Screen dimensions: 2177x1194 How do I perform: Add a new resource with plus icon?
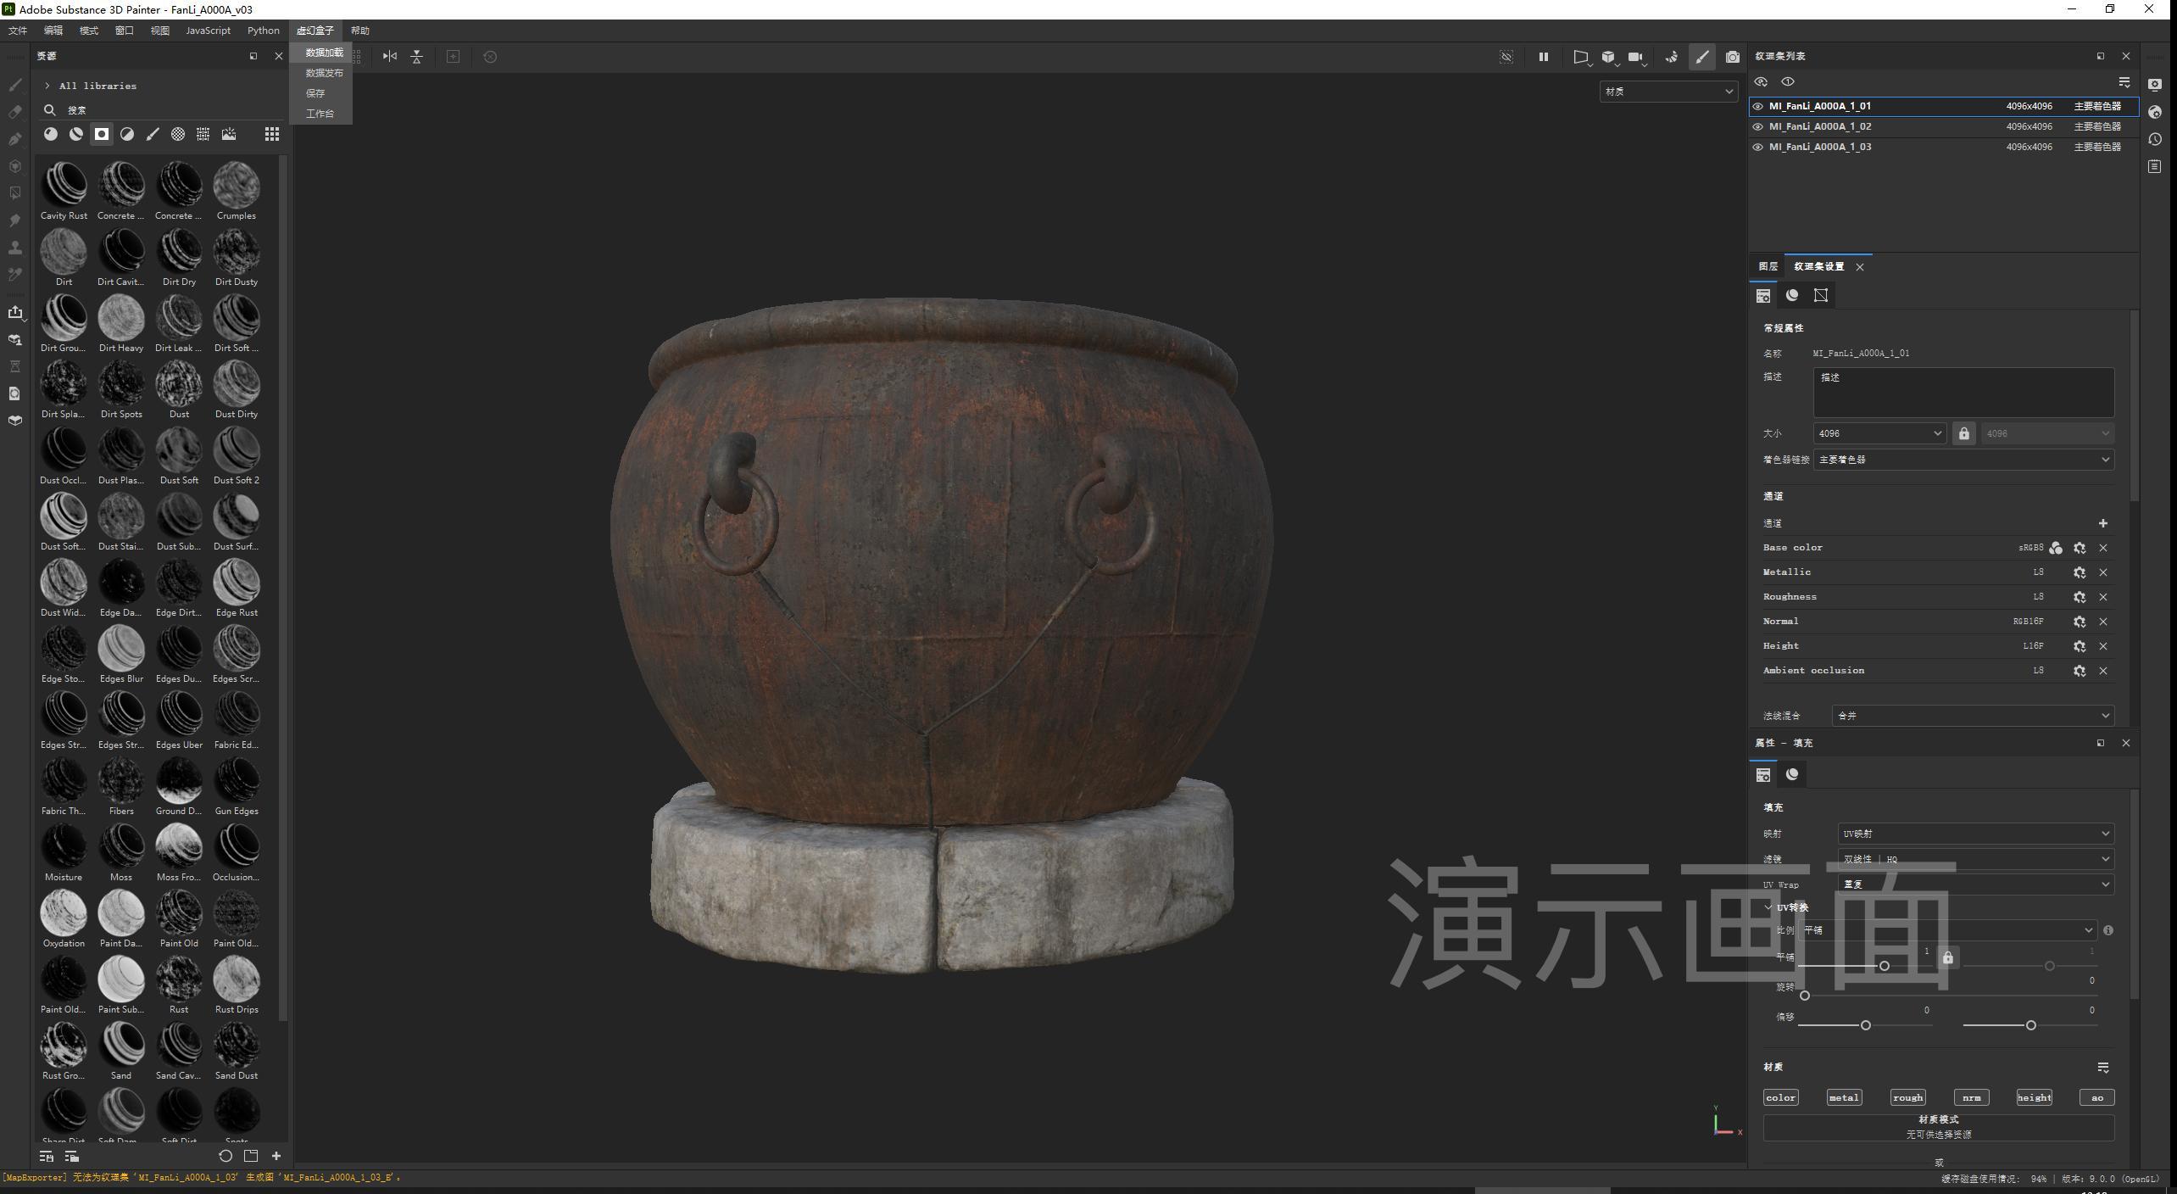pyautogui.click(x=276, y=1156)
